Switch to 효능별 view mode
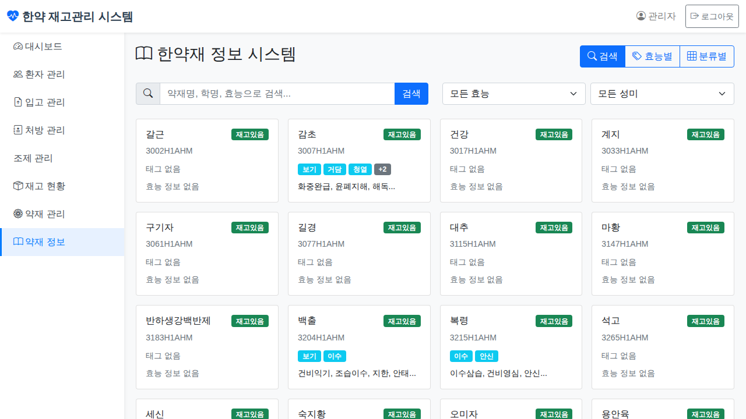The image size is (746, 419). click(x=652, y=56)
